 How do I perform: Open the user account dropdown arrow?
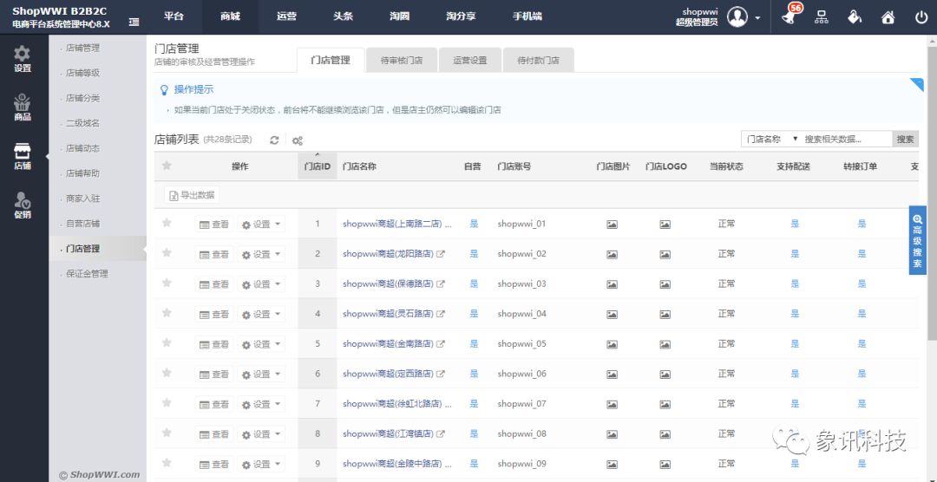click(x=757, y=18)
